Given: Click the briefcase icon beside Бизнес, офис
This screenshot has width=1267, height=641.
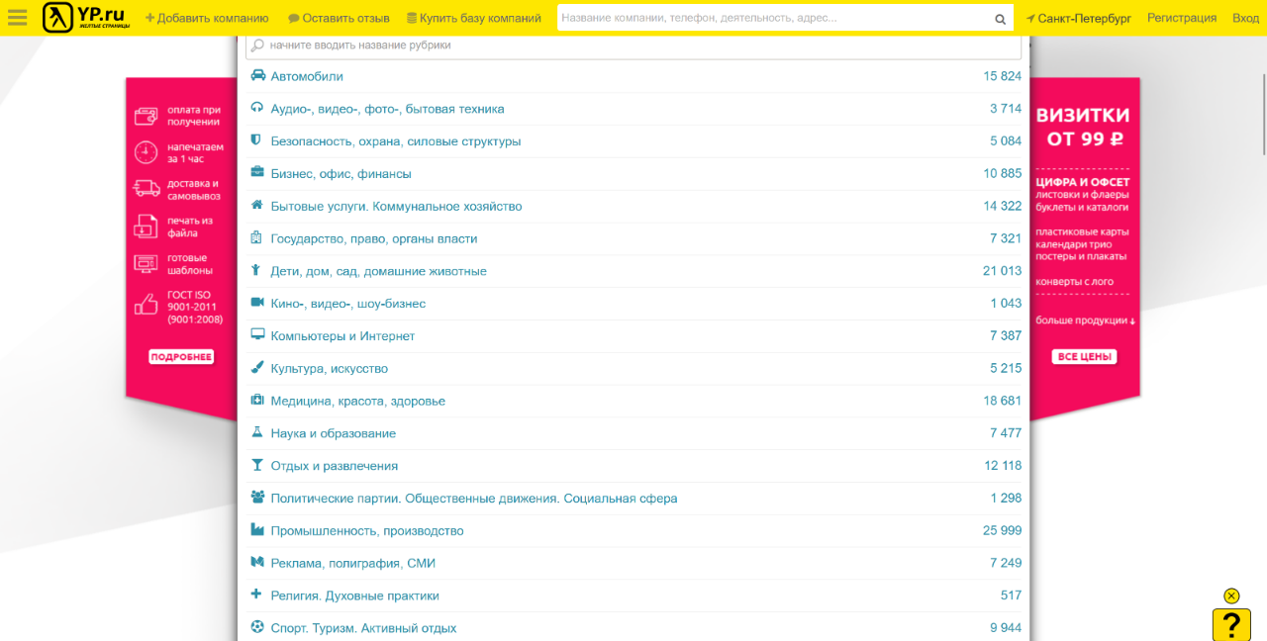Looking at the screenshot, I should (257, 172).
